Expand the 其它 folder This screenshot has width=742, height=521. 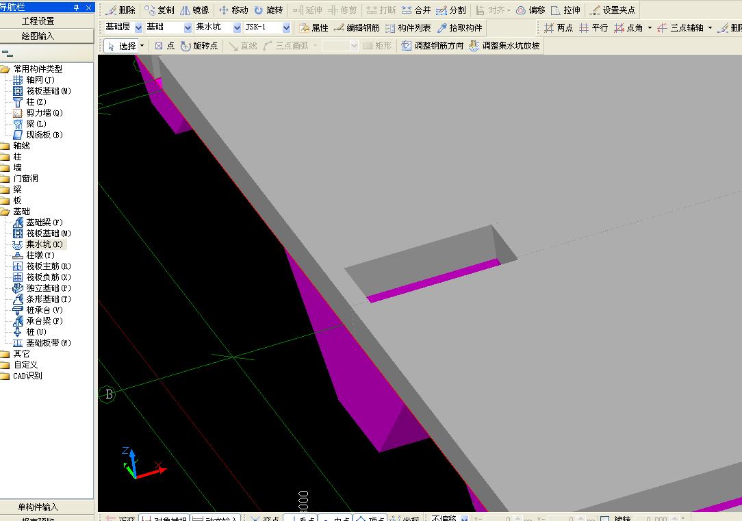(x=5, y=354)
